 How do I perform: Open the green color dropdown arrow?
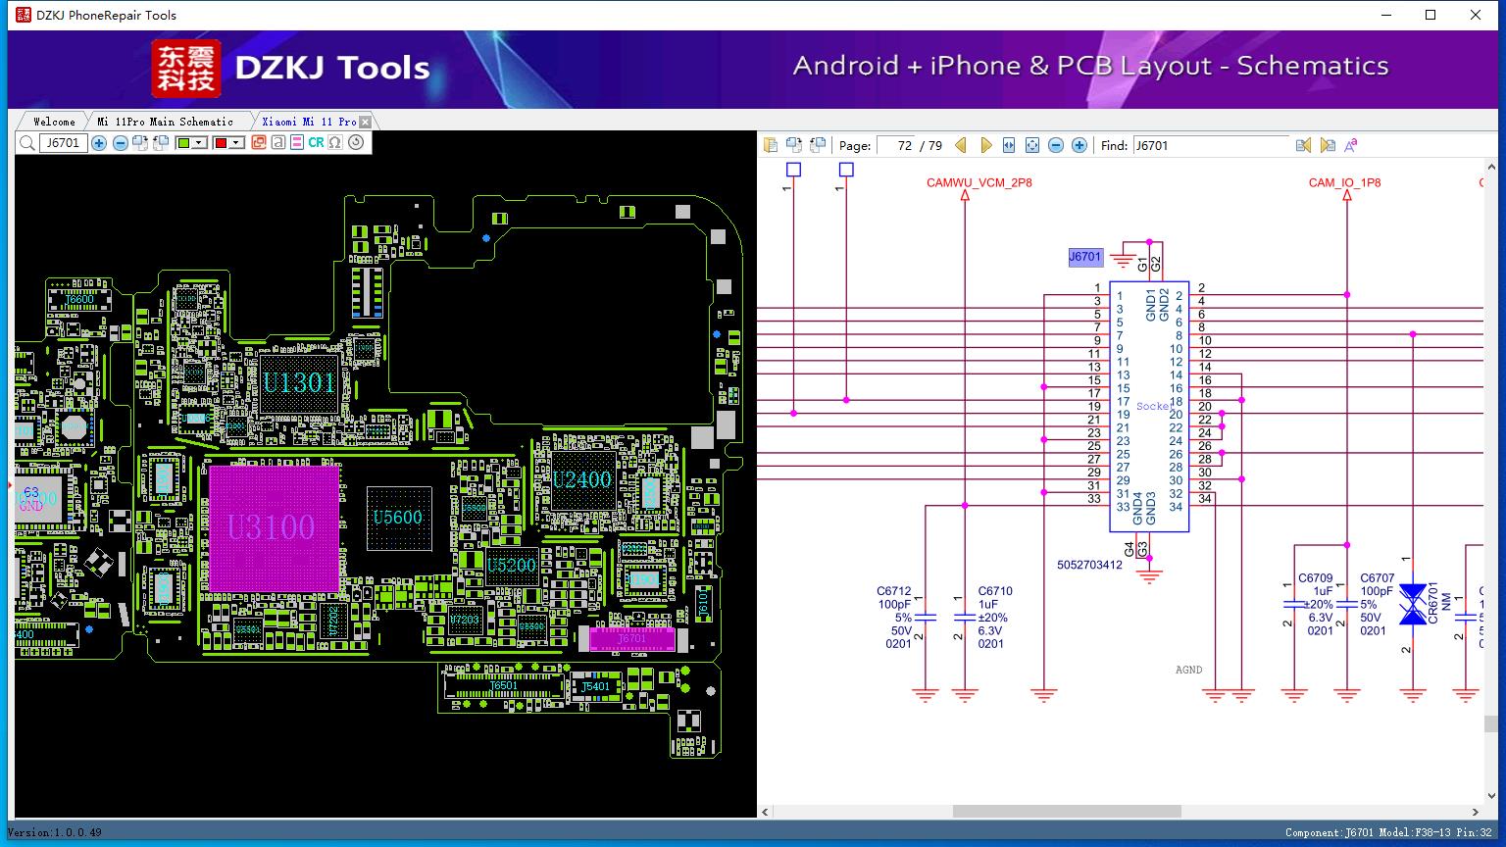coord(199,143)
